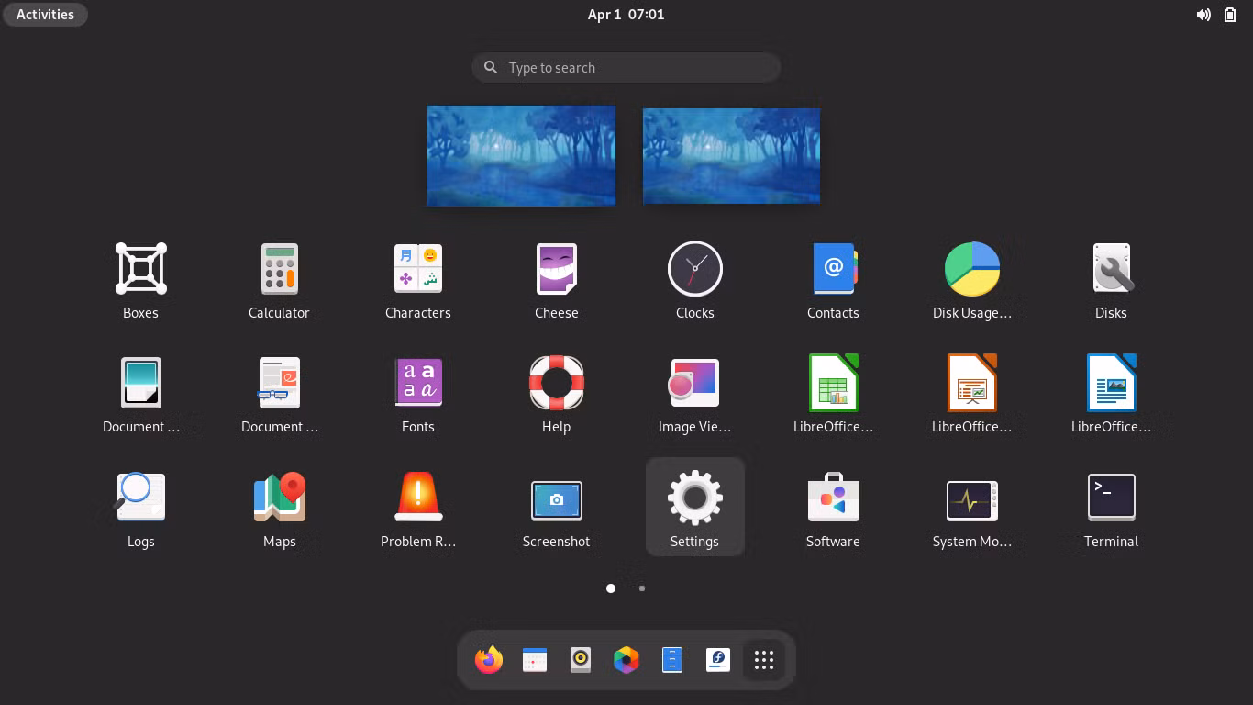The height and width of the screenshot is (705, 1253).
Task: Select the first workspace thumbnail
Action: point(521,155)
